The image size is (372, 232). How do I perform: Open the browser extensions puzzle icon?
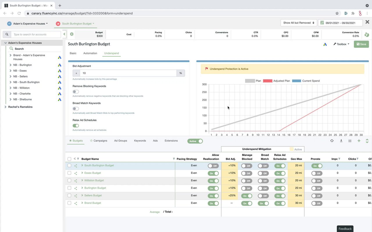tap(353, 13)
